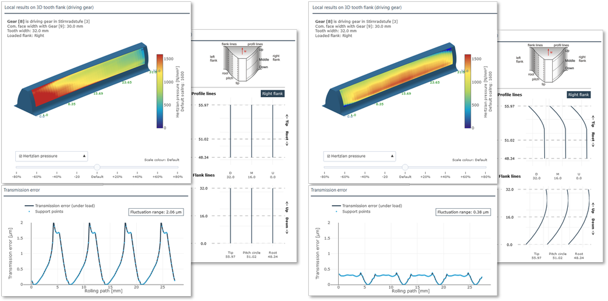
Task: Click the flank and profile lines diagram in the left window
Action: [x=244, y=63]
